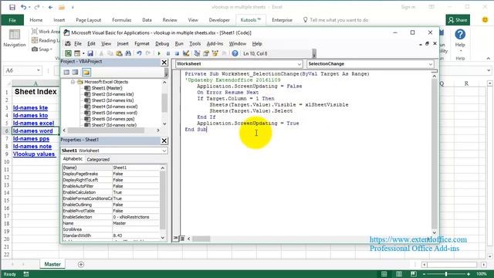Follow the Vlookup values link

tap(34, 154)
